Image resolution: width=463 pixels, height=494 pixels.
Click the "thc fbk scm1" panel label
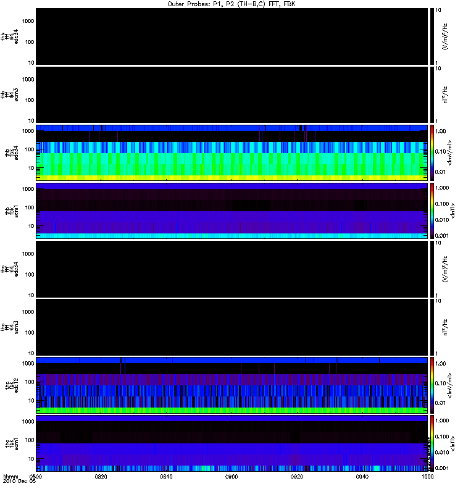point(12,444)
